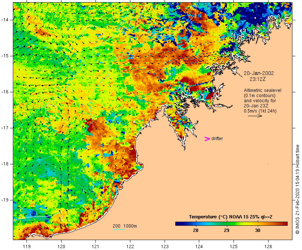302x250 pixels.
Task: Click the small white contour near 119.7°E, 16.5°S
Action: [x=52, y=111]
